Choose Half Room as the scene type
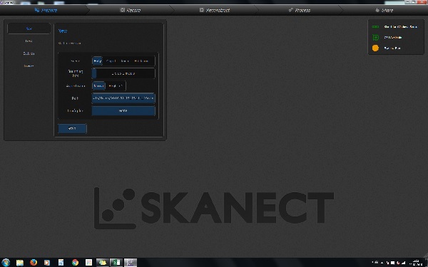Screen dimensions: 428x267 [141, 61]
